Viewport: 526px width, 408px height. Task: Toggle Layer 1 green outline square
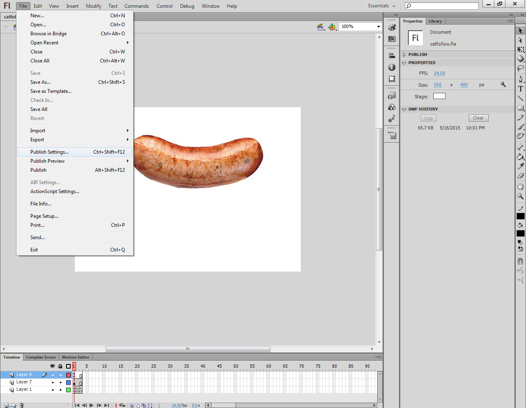point(68,390)
